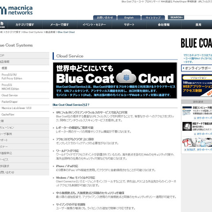The width and height of the screenshot is (212, 212).
Task: Select Macnica LaLaViewer V3.0 sidebar item
Action: pos(25,108)
